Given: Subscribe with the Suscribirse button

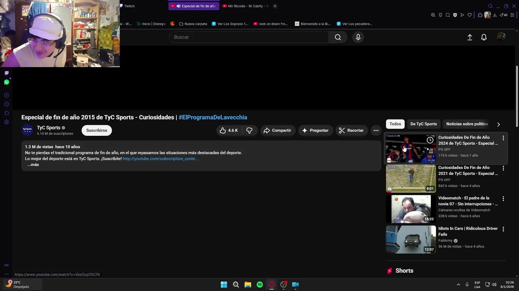Looking at the screenshot, I should [97, 130].
